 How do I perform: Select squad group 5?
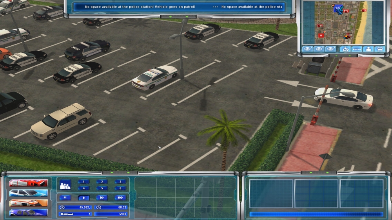click(102, 188)
